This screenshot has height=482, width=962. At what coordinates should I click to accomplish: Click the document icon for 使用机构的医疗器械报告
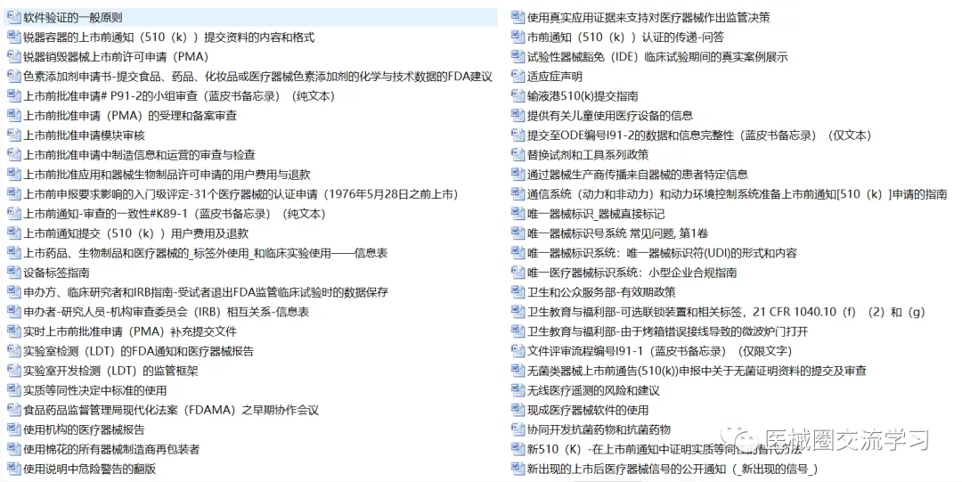(13, 429)
